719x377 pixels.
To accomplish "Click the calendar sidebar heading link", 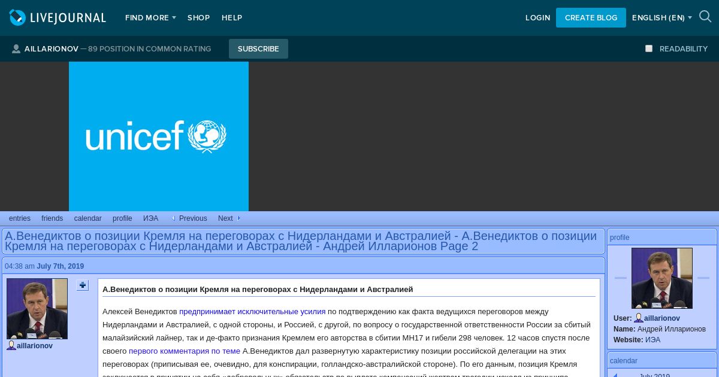I will (624, 361).
